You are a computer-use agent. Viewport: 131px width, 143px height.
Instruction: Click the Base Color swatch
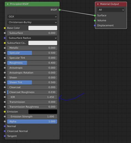tap(43, 28)
